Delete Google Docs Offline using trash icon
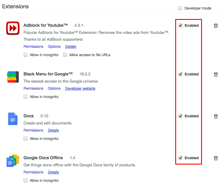Viewport: 224px width, 188px height. (216, 158)
